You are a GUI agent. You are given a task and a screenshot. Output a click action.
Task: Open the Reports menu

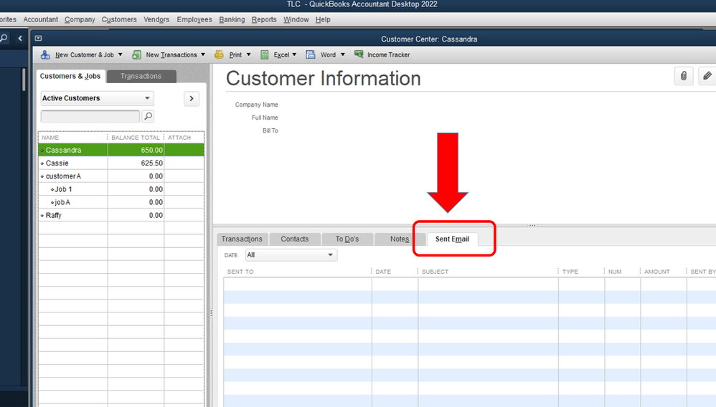(x=264, y=19)
